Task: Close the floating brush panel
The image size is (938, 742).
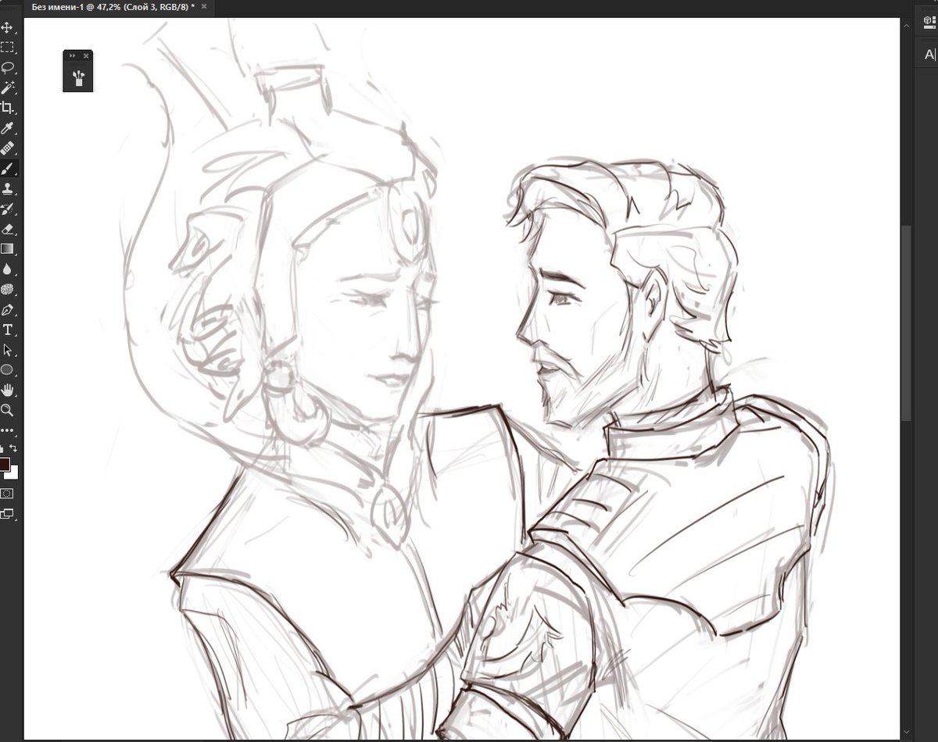Action: click(x=86, y=56)
